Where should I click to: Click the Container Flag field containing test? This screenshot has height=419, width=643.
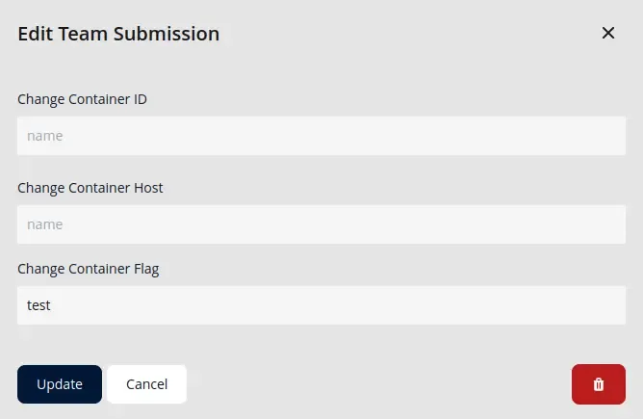(x=321, y=305)
